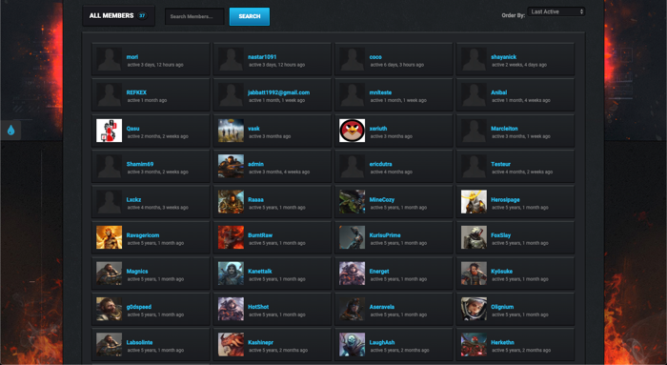
Task: Visit jabbatt1992@gmail.com member profile
Action: tap(278, 92)
